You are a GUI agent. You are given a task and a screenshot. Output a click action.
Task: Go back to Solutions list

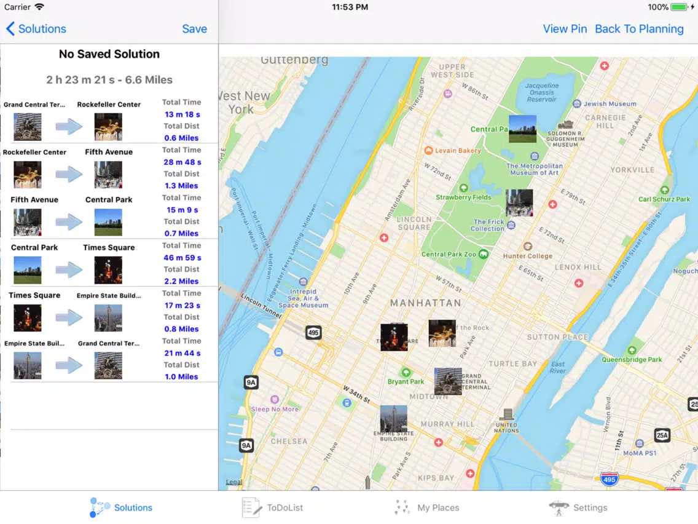coord(36,29)
